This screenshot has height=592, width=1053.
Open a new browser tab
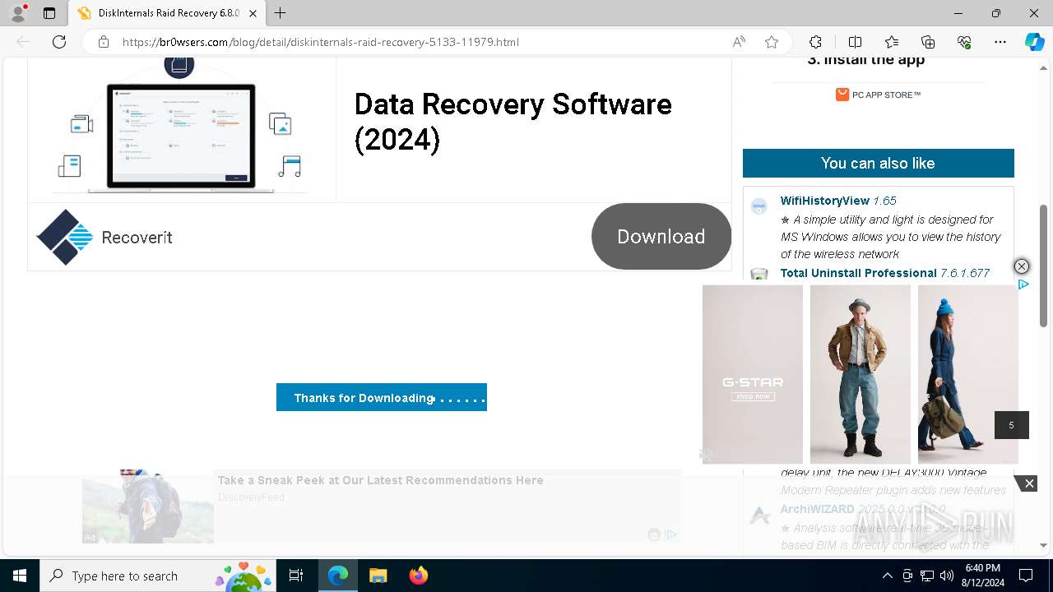point(281,13)
